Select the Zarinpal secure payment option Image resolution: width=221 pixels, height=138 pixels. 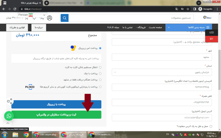[x=100, y=48]
